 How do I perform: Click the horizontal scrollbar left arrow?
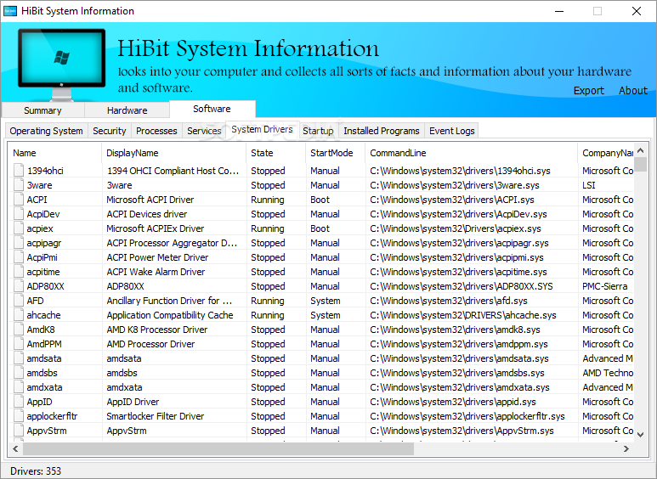click(15, 449)
